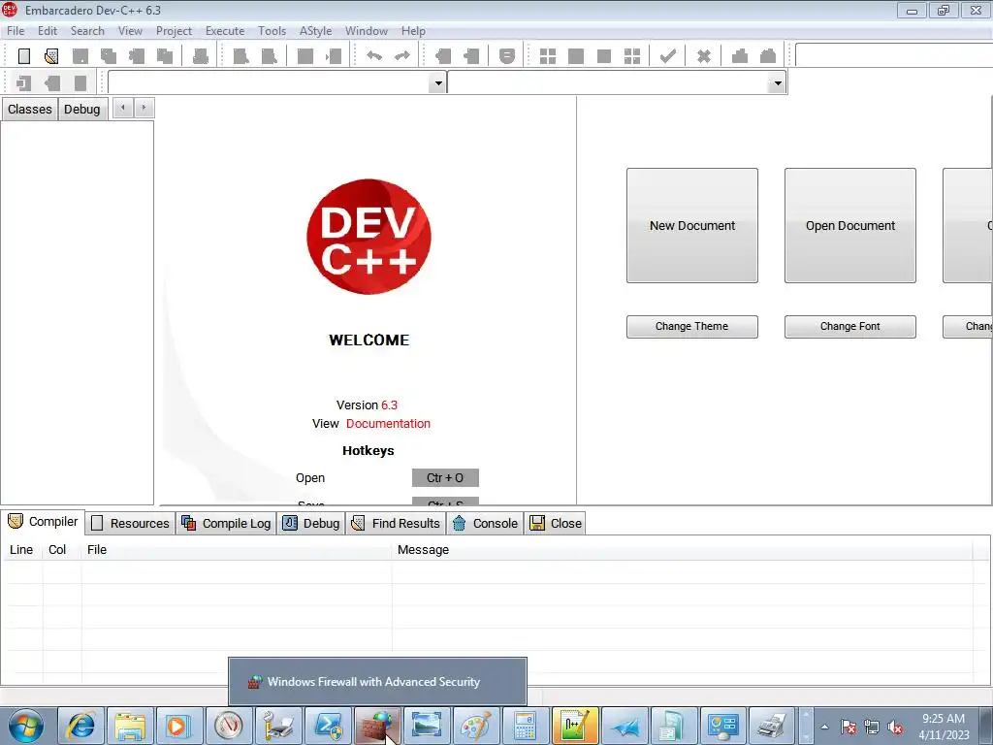Click the Documentation link

(388, 424)
